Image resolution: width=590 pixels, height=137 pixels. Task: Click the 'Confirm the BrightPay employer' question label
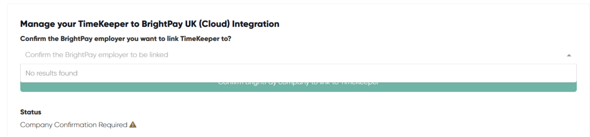(x=125, y=39)
